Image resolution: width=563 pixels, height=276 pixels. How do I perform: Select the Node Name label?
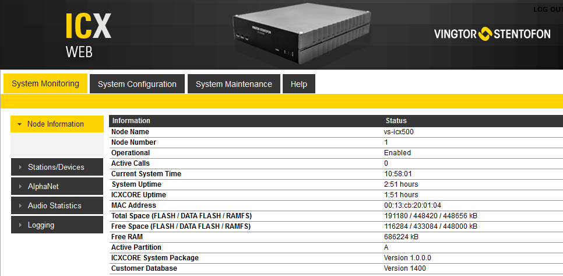point(130,132)
